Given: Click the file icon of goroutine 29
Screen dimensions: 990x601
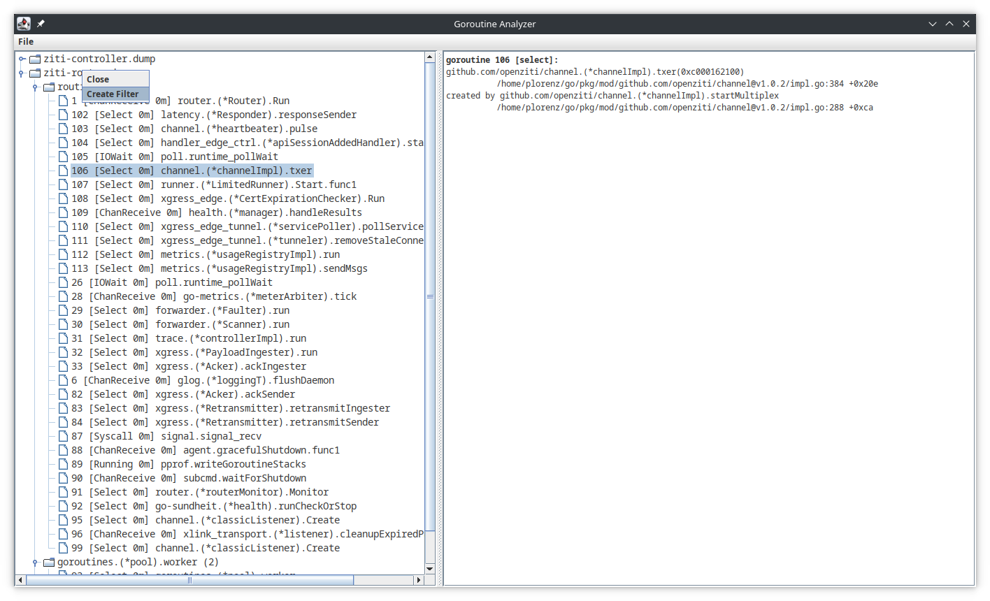Looking at the screenshot, I should click(63, 310).
